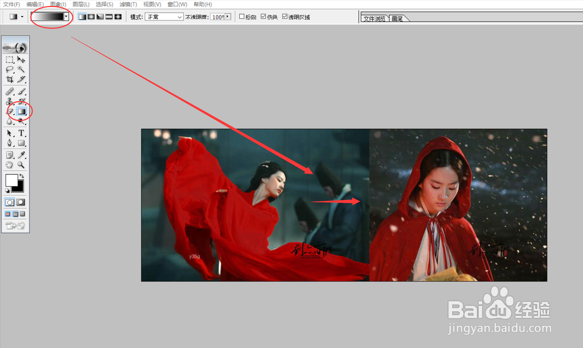Click the red dancer image on canvas
This screenshot has width=583, height=348.
[x=255, y=205]
